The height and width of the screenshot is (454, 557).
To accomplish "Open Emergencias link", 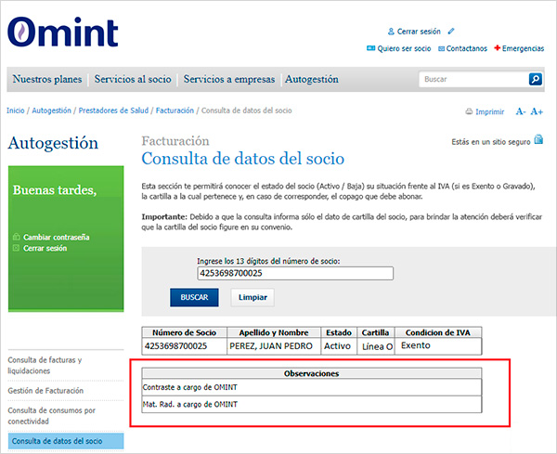I will click(523, 48).
